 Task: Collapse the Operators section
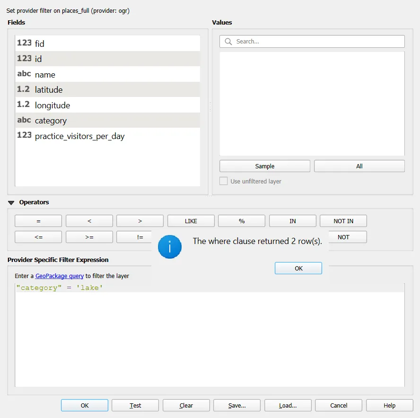[x=11, y=203]
